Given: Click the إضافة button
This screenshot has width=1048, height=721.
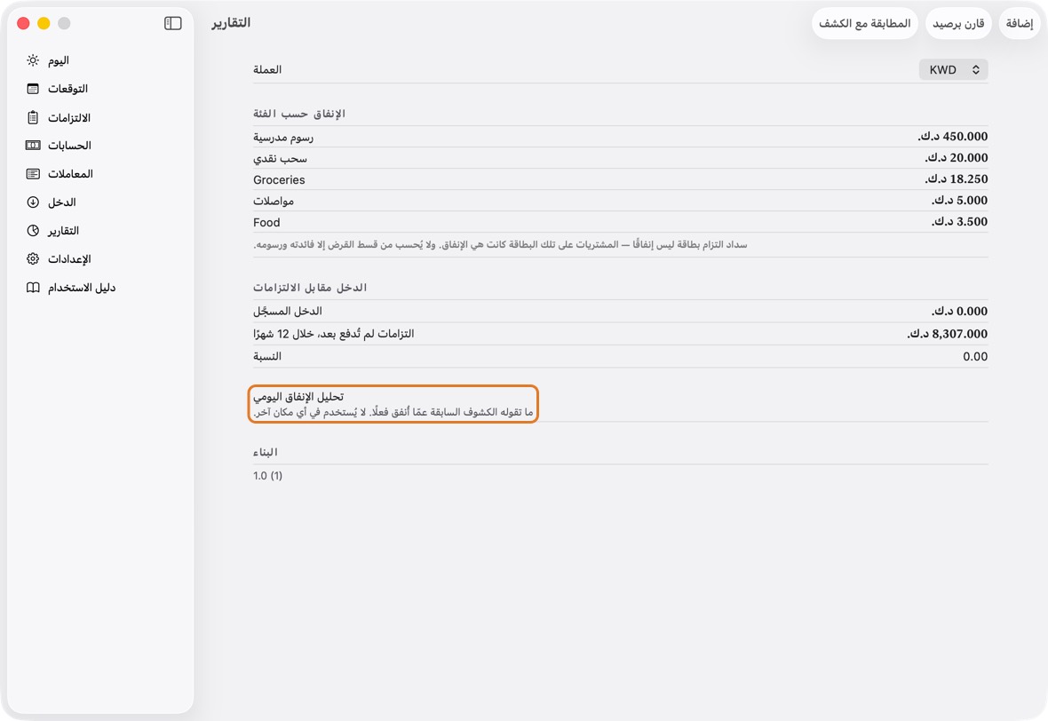Looking at the screenshot, I should click(1020, 23).
